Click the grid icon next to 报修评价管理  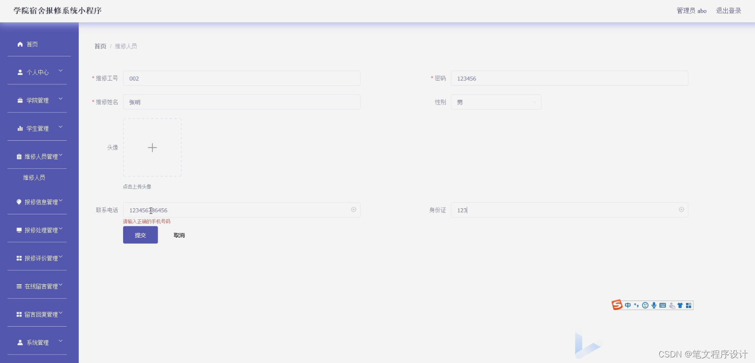pos(19,258)
